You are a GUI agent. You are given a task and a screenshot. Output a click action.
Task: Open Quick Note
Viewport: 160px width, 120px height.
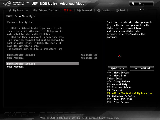[118, 68]
